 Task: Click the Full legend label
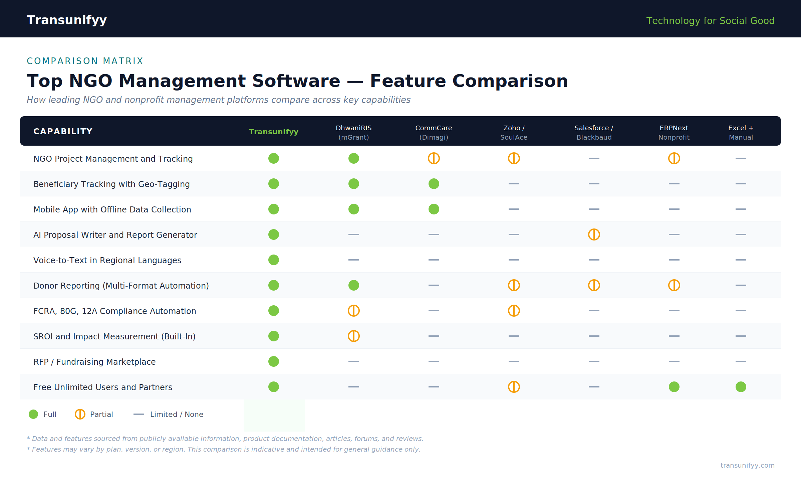point(50,414)
